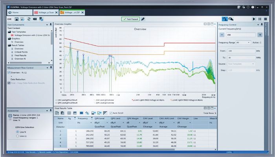Click the copy icon in Final Results toolbar
Image resolution: width=275 pixels, height=157 pixels.
57,113
